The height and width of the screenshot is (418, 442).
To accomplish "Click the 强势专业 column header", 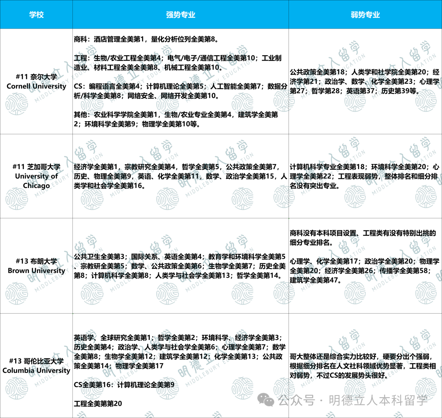I will 181,15.
